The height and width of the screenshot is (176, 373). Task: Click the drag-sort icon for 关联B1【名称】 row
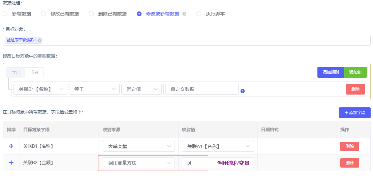point(11,146)
